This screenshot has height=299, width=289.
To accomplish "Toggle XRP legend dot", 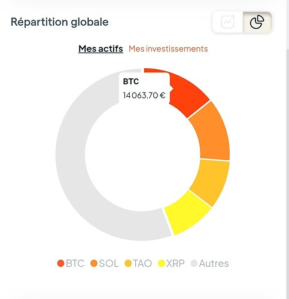I will click(162, 263).
